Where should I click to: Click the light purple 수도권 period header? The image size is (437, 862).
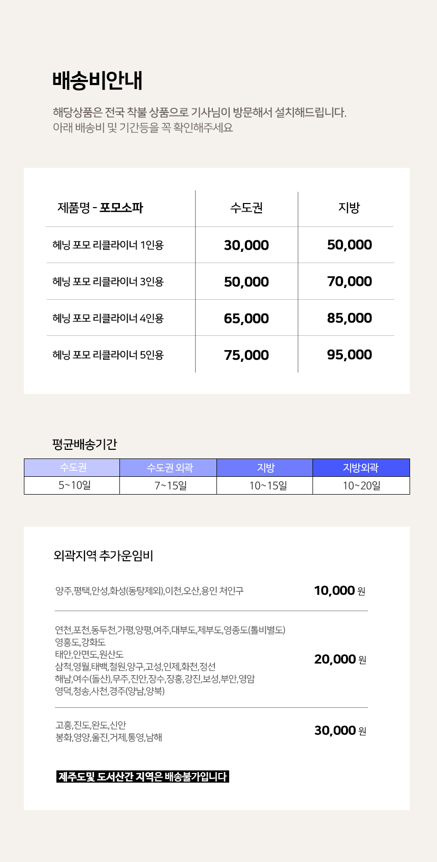point(72,468)
